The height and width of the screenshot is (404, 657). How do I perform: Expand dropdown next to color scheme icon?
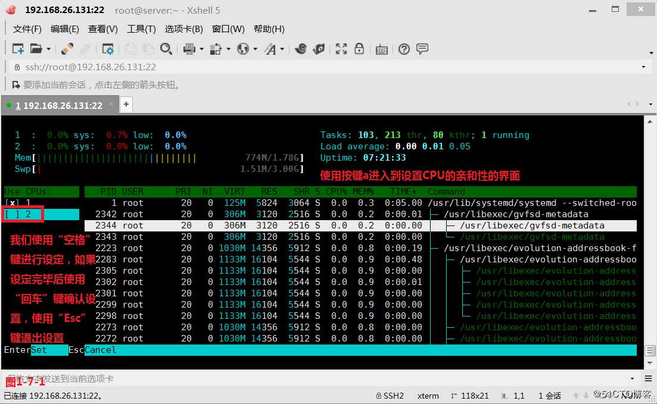click(x=228, y=49)
